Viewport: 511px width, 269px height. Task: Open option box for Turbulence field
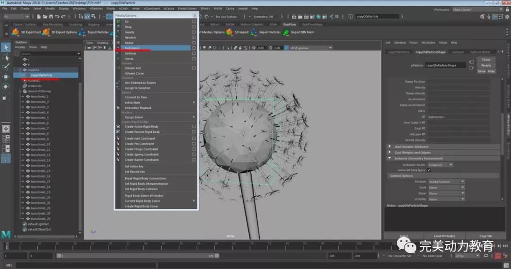tap(194, 48)
